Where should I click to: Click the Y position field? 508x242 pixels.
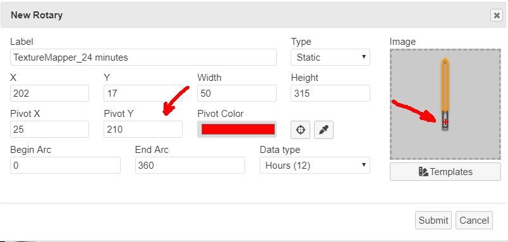[143, 94]
